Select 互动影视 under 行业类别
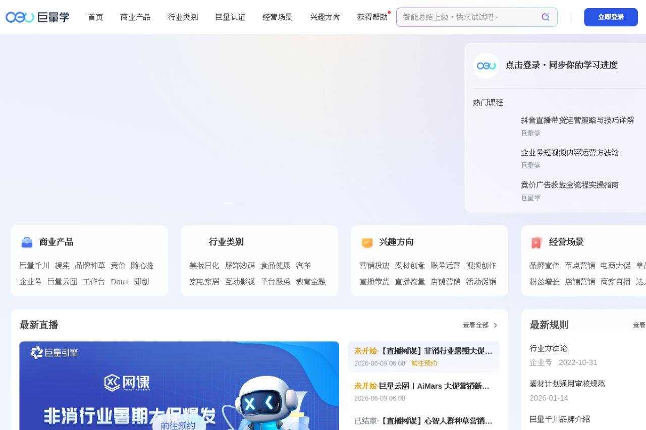 point(240,282)
